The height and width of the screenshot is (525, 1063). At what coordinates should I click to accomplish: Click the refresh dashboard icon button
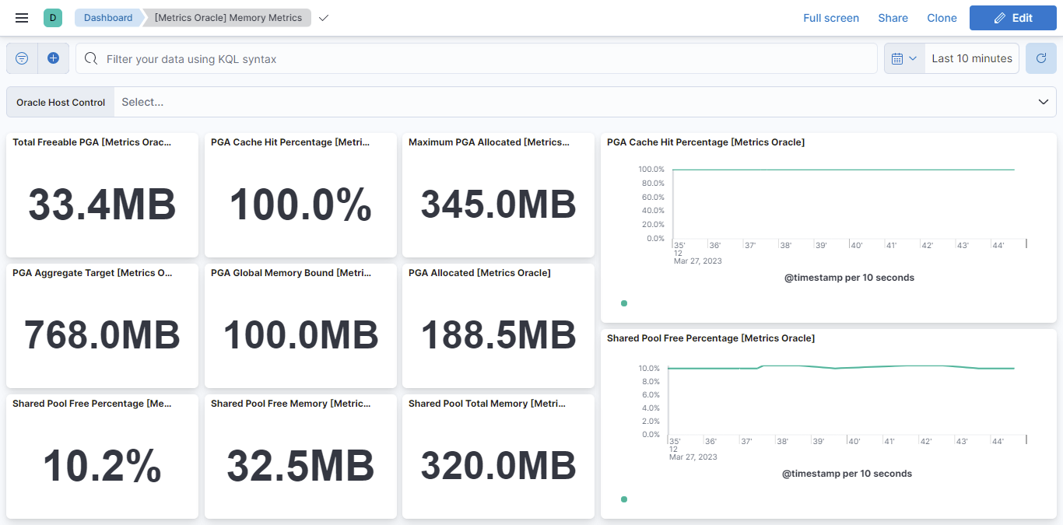(1040, 58)
